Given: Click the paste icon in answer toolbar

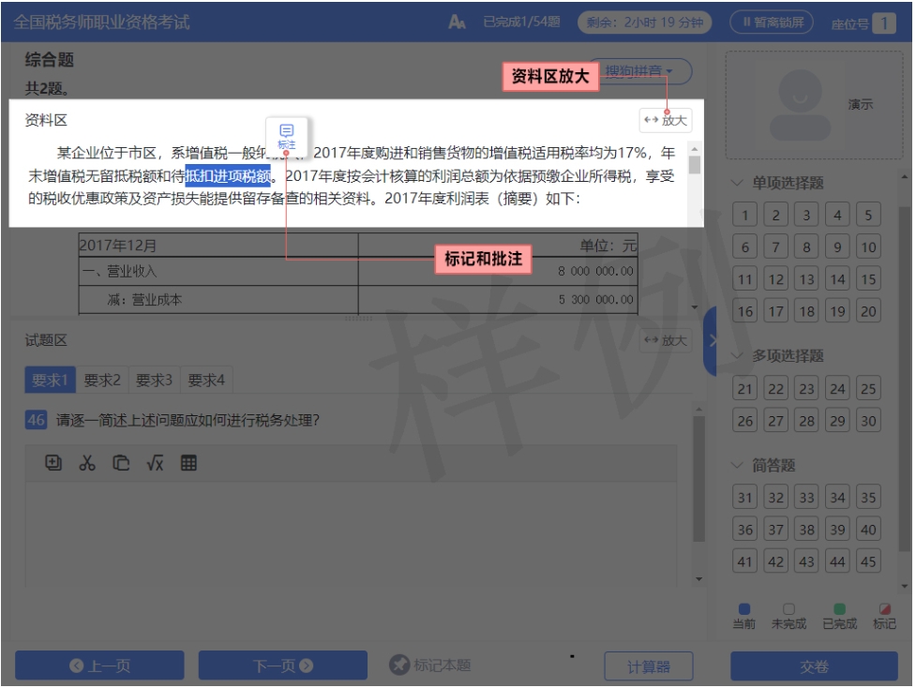Looking at the screenshot, I should point(54,463).
